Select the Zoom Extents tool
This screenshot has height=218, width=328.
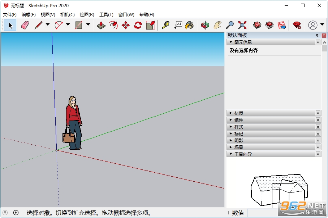pos(242,25)
